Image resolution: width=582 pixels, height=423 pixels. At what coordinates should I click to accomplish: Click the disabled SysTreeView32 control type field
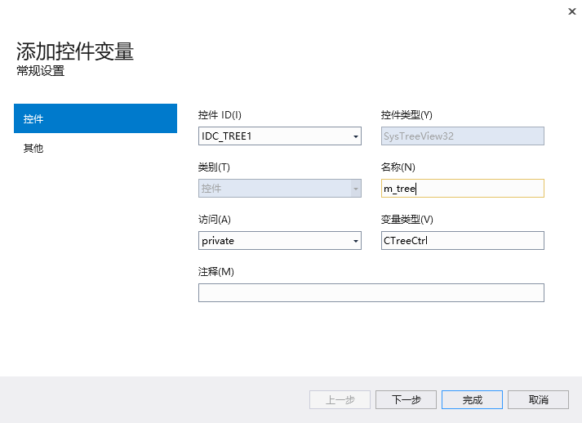[x=463, y=136]
